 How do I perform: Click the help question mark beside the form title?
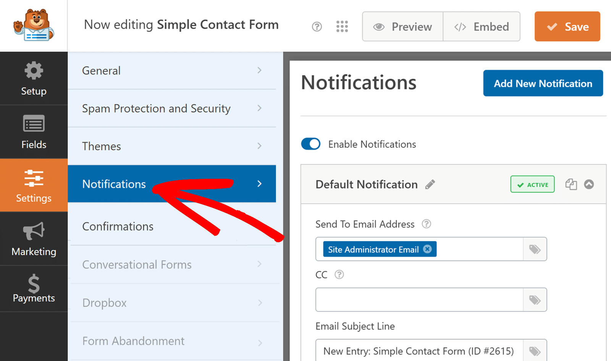click(x=317, y=26)
